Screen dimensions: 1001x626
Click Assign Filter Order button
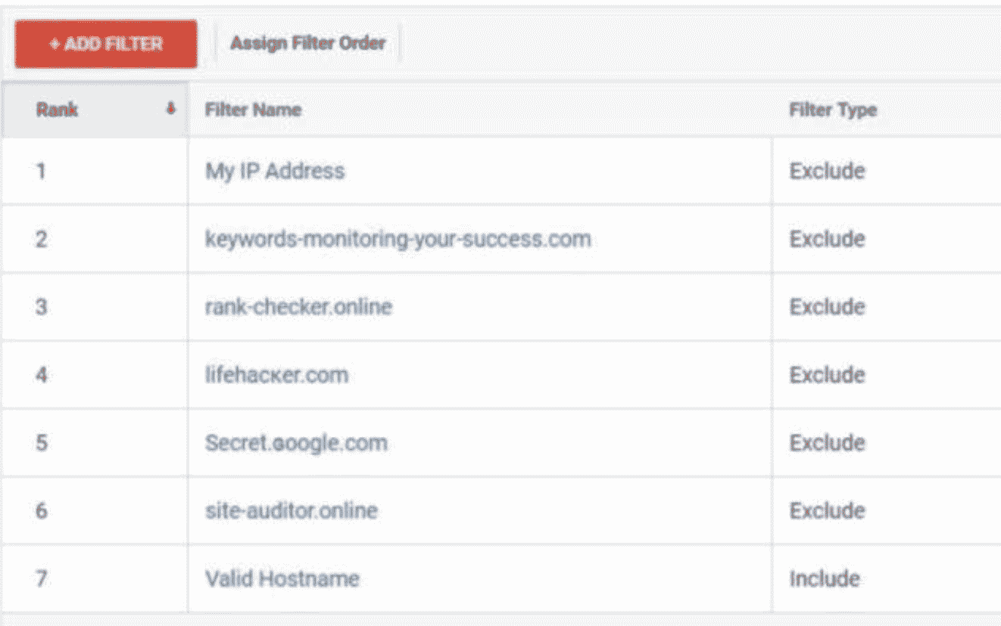[307, 44]
